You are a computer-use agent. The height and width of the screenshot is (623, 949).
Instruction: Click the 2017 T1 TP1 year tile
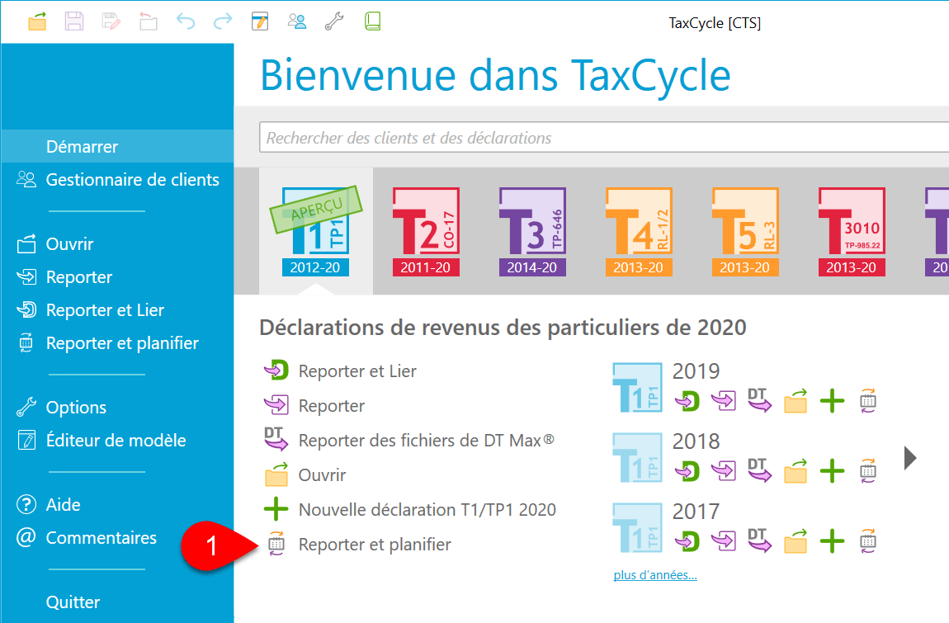(637, 528)
